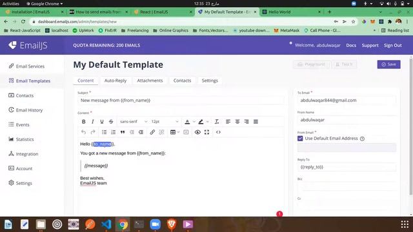Toggle fullscreen editor mode
This screenshot has height=232, width=413.
click(206, 132)
